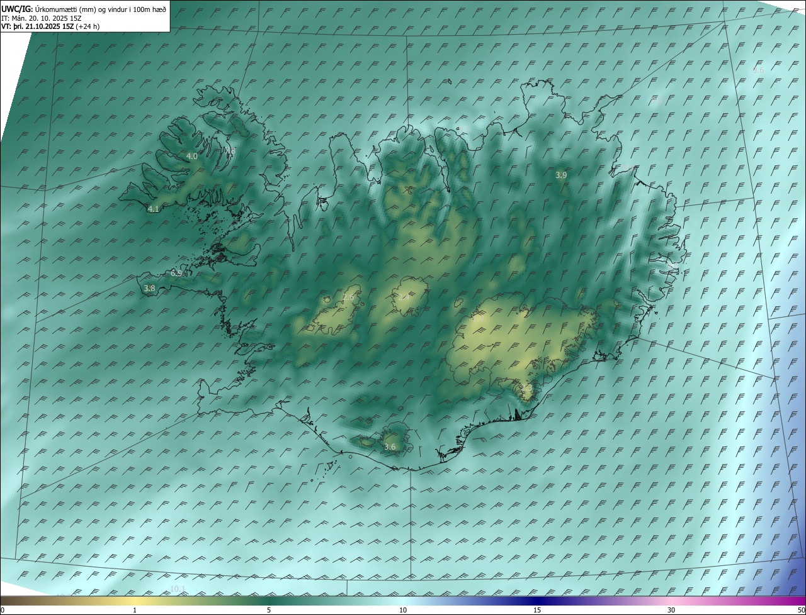Viewport: 806px width, 615px height.
Task: Click the color scale tick label 0
Action: pyautogui.click(x=3, y=610)
